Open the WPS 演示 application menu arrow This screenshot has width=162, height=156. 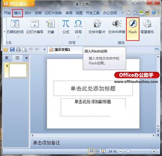click(x=32, y=4)
